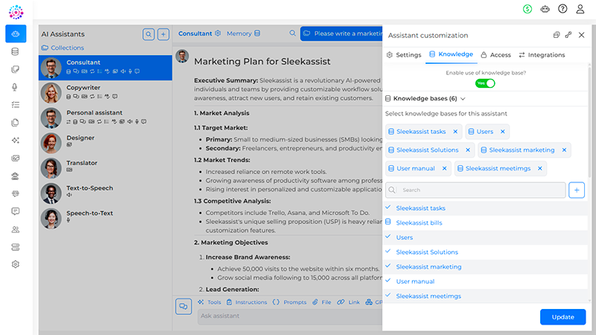Add a knowledge base with plus button

(x=577, y=190)
